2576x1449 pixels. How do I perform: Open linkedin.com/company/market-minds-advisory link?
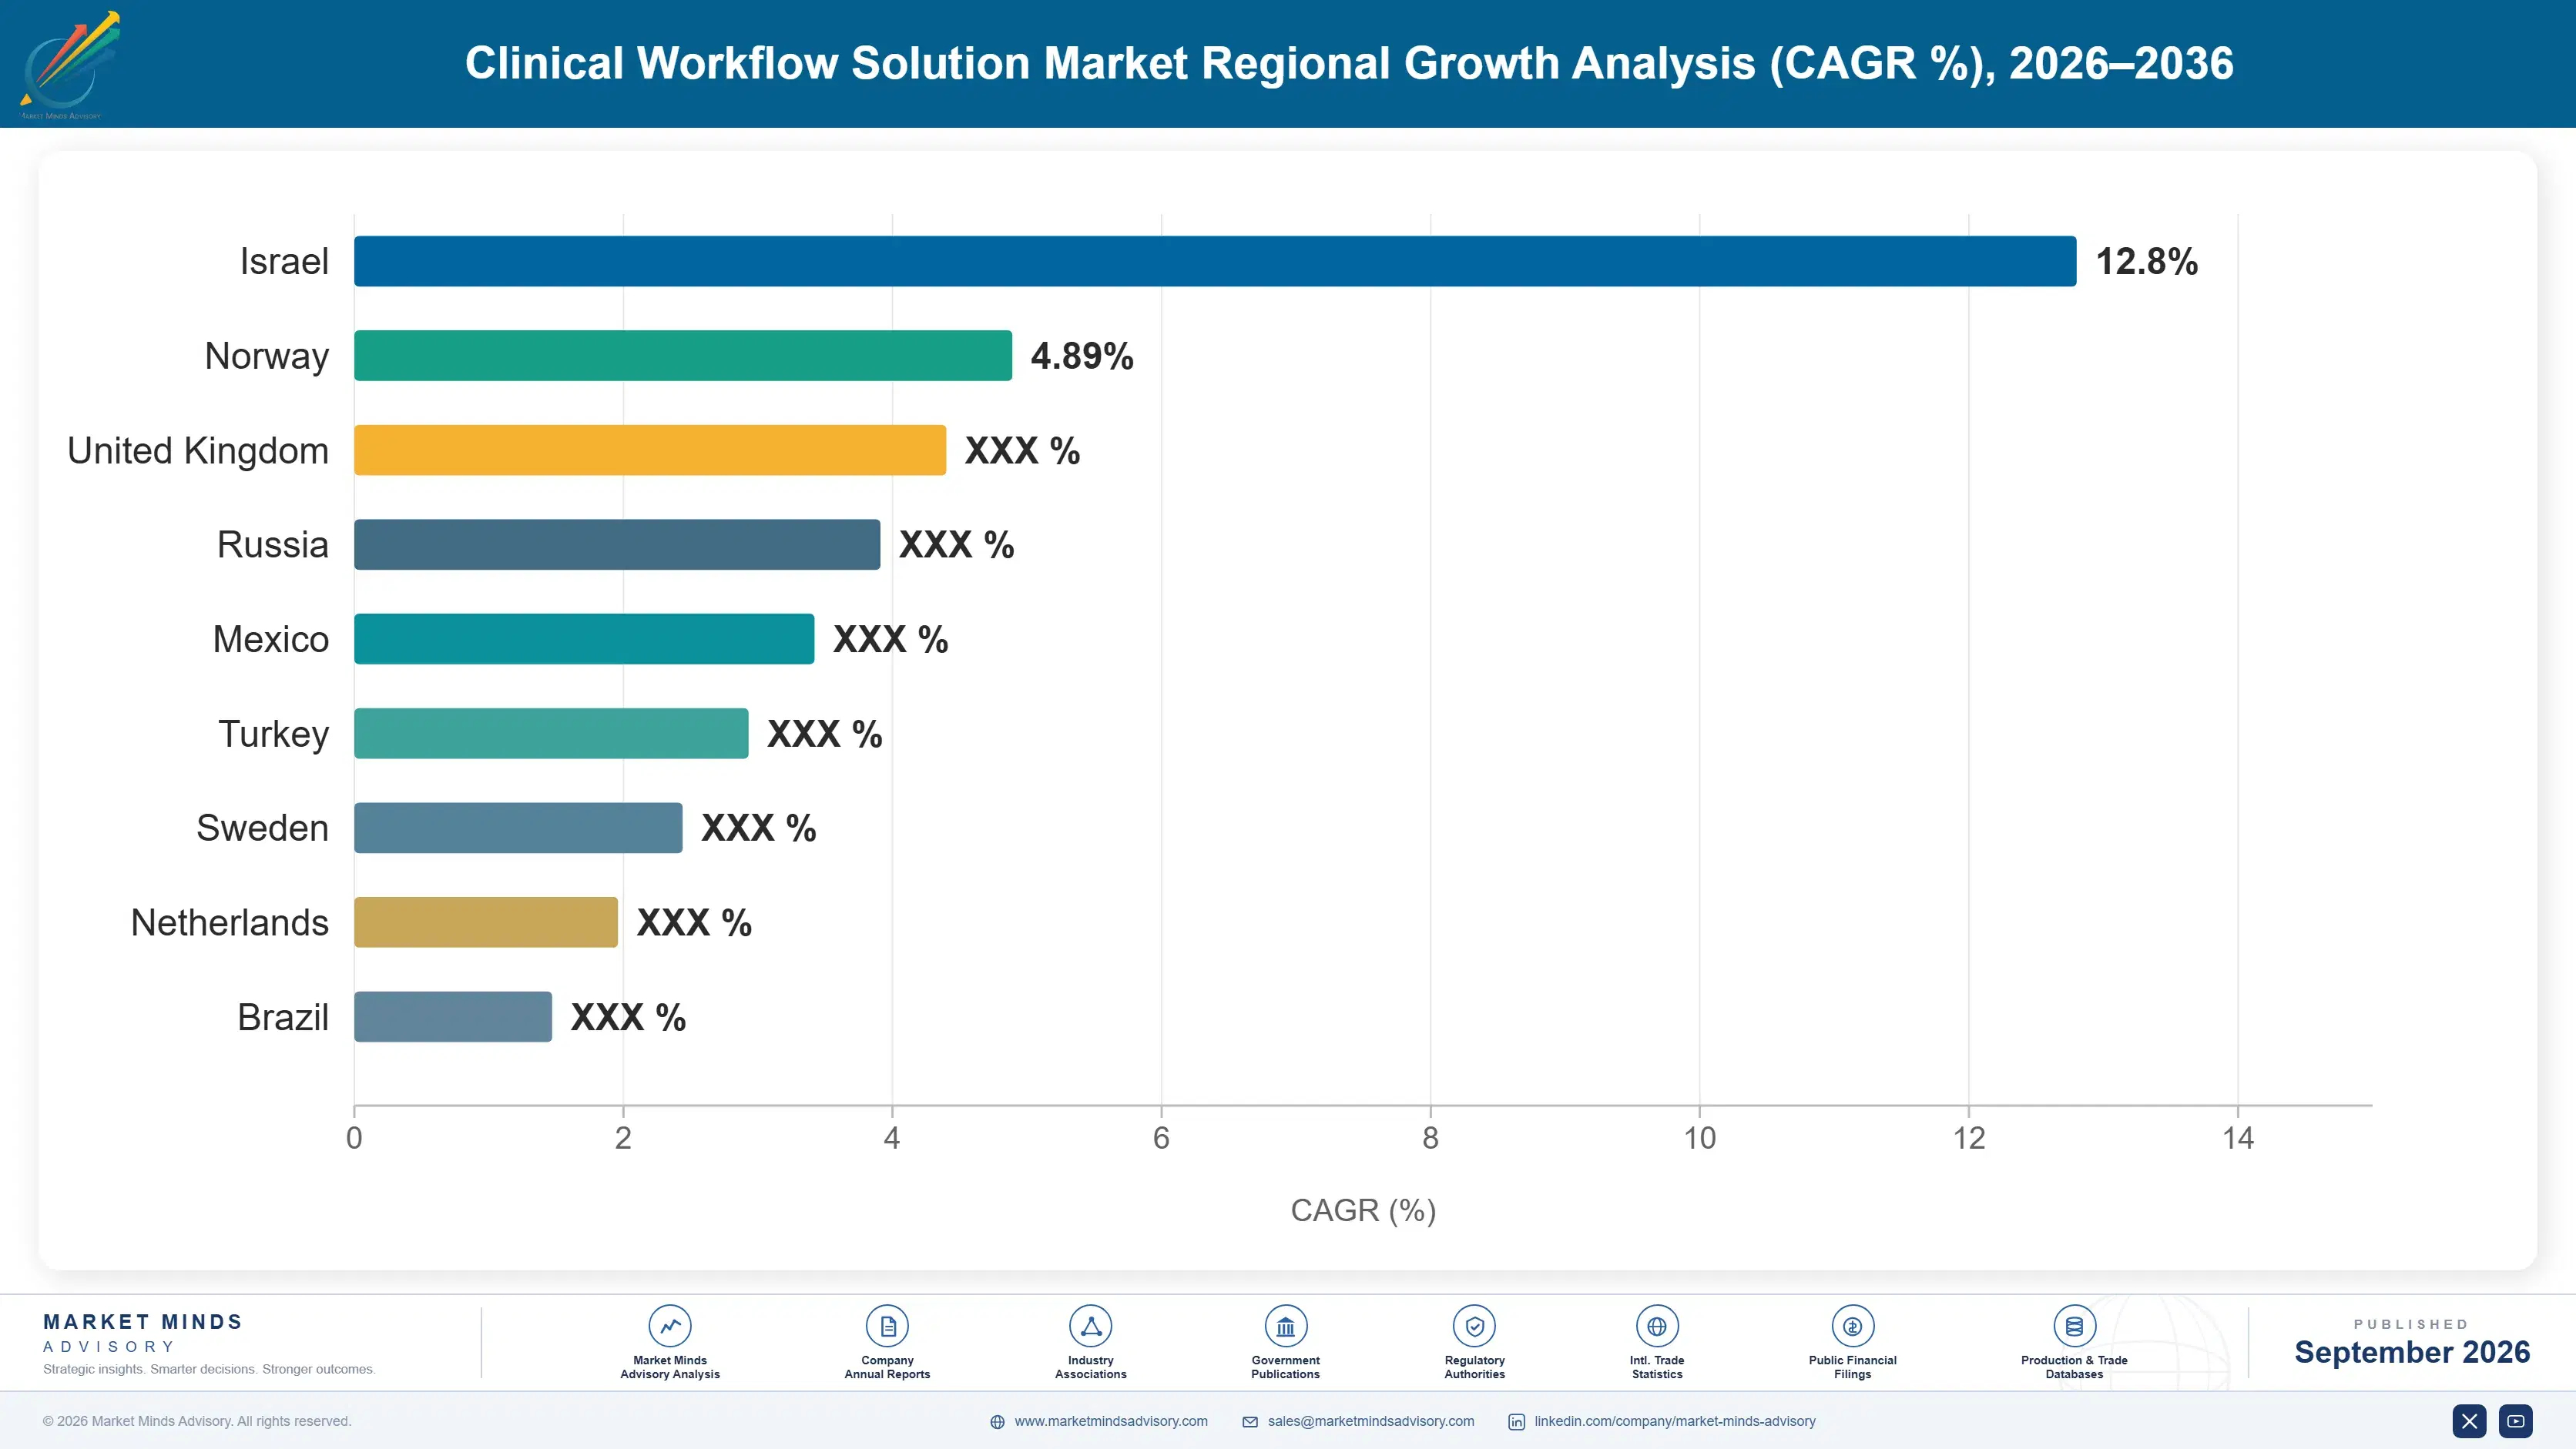tap(1675, 1421)
